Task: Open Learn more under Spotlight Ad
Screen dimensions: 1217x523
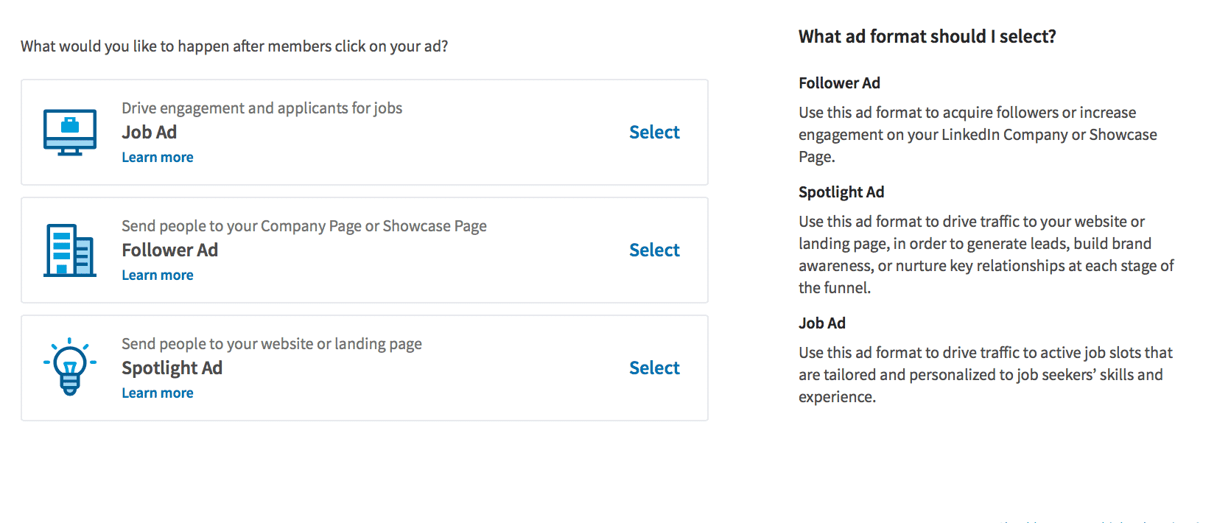Action: 158,393
